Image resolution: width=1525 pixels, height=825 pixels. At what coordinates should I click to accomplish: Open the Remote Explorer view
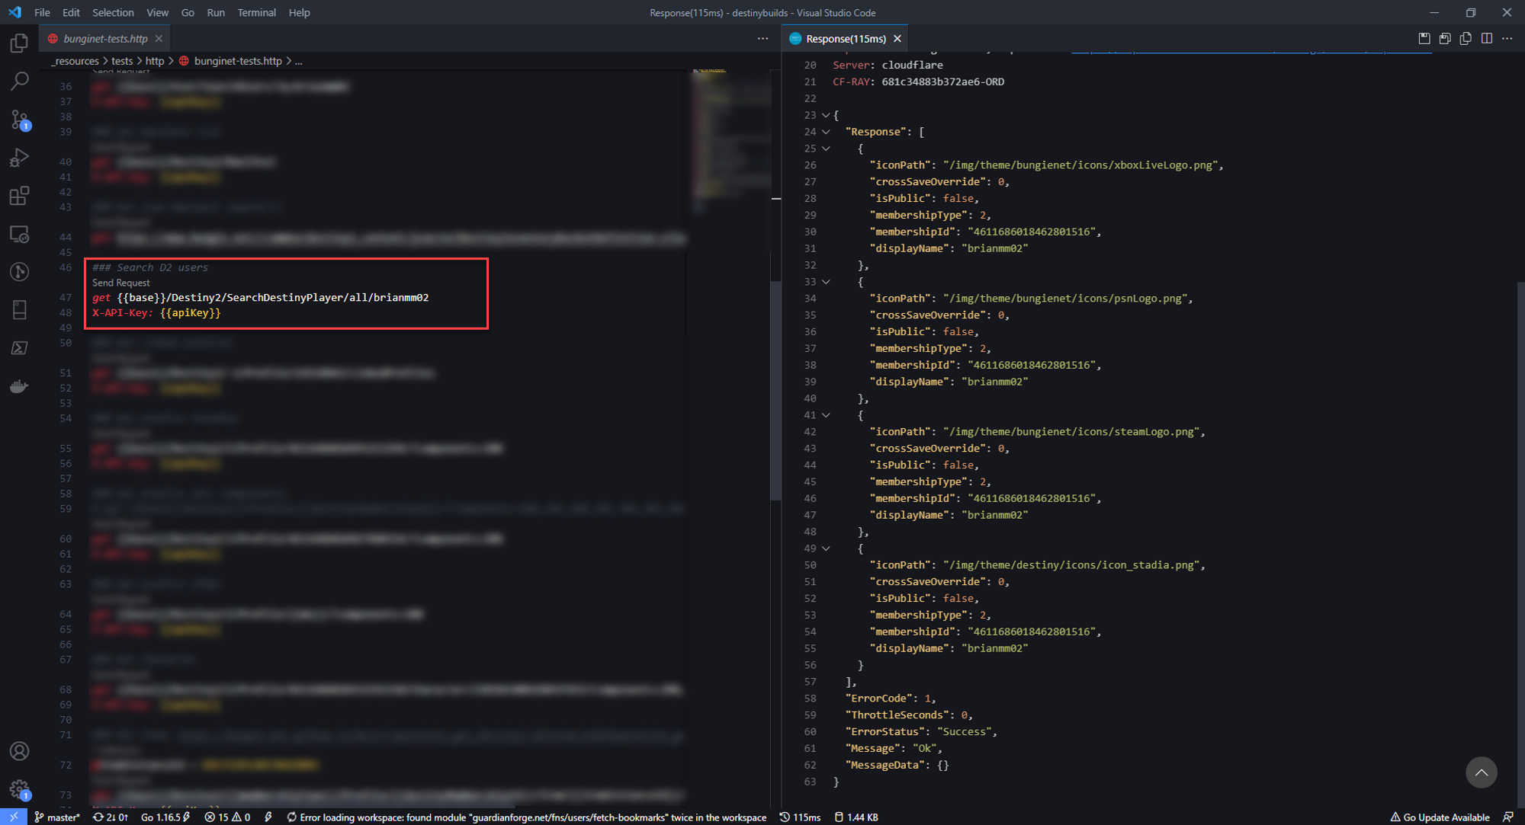click(x=19, y=234)
